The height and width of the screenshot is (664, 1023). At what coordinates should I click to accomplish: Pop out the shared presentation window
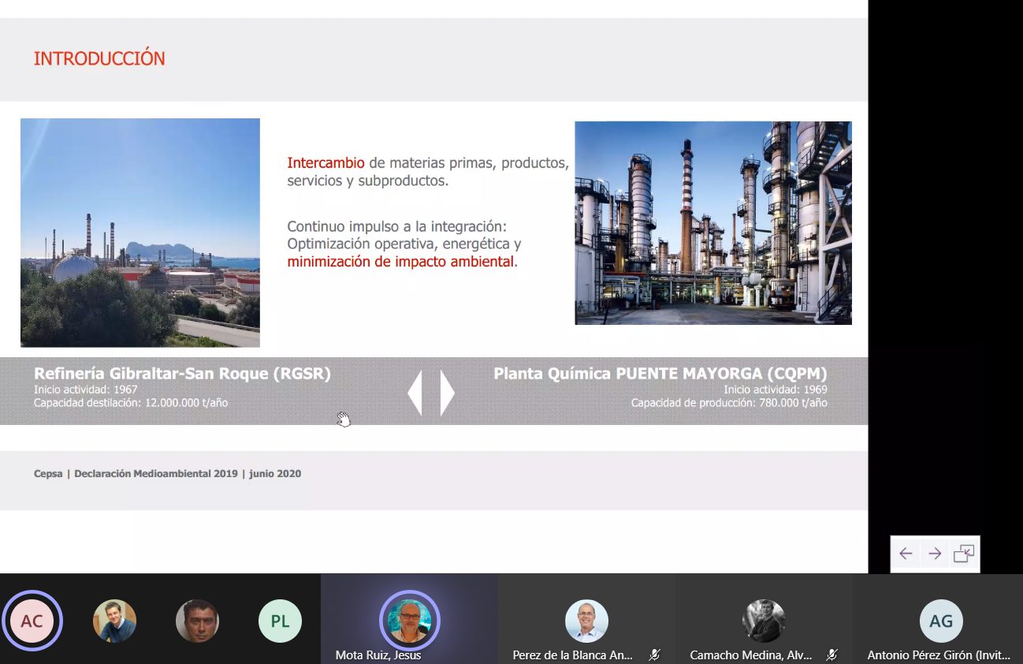964,554
